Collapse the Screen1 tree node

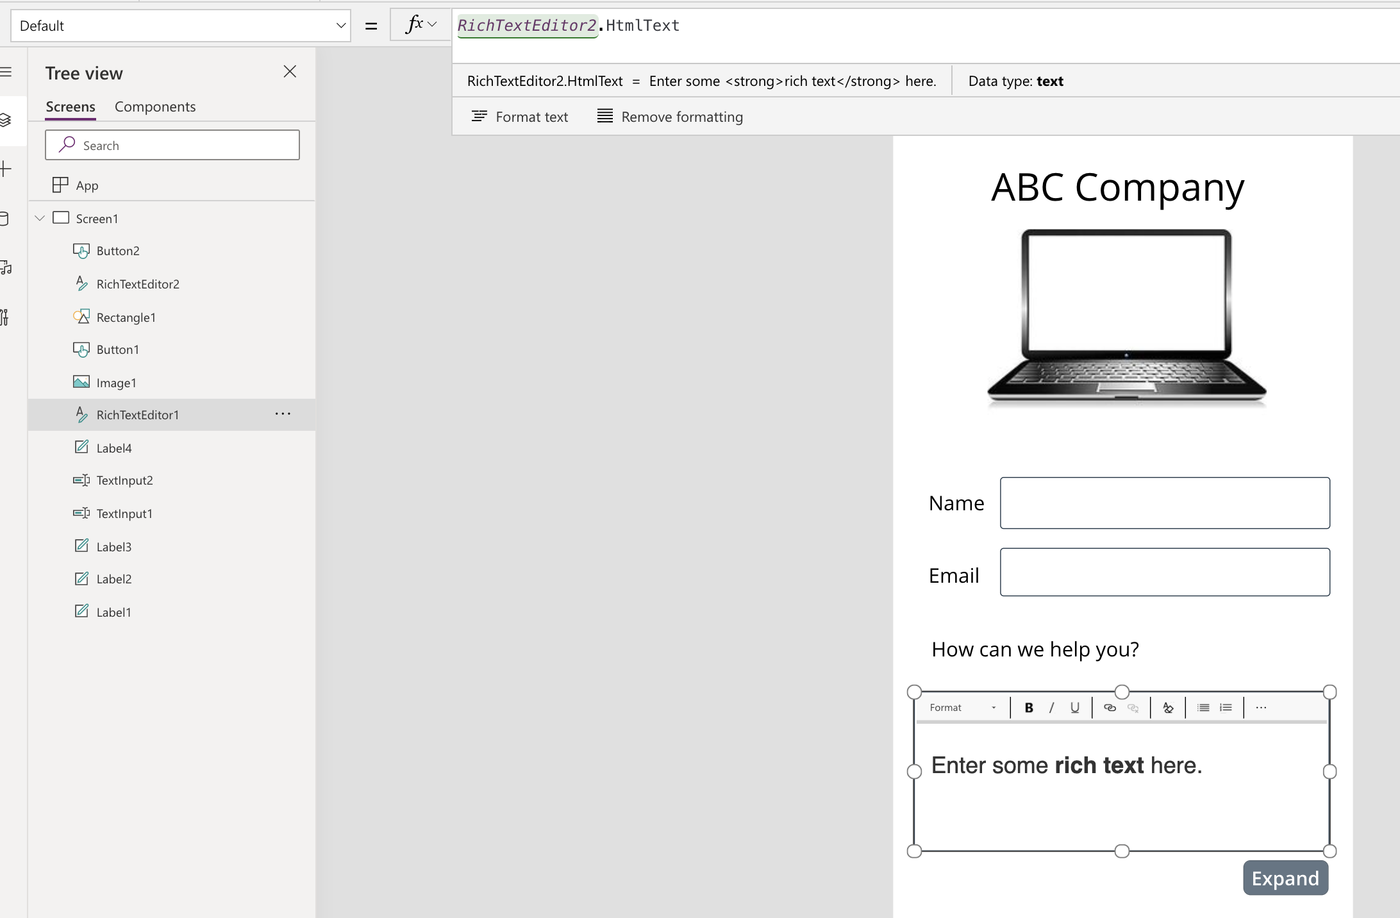click(x=39, y=218)
